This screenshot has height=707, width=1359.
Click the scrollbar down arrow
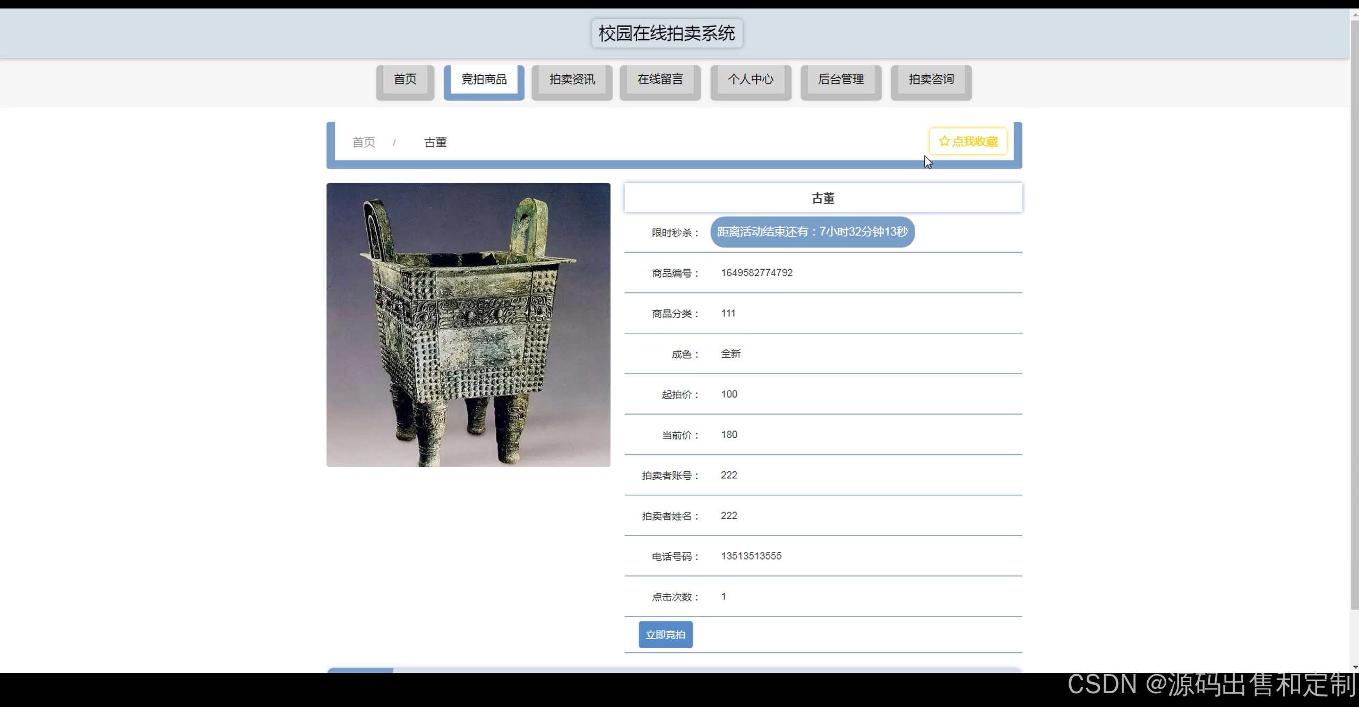[1354, 668]
